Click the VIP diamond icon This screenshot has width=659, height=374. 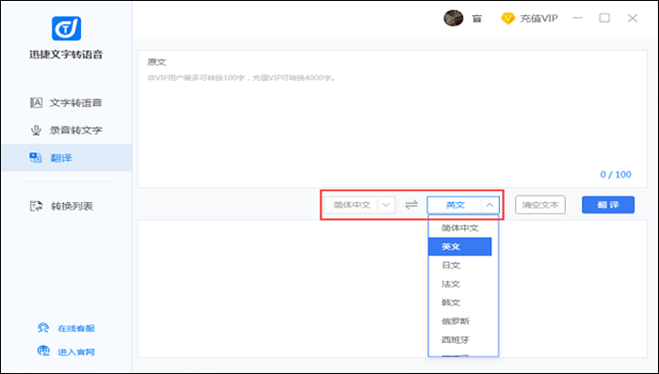point(507,19)
